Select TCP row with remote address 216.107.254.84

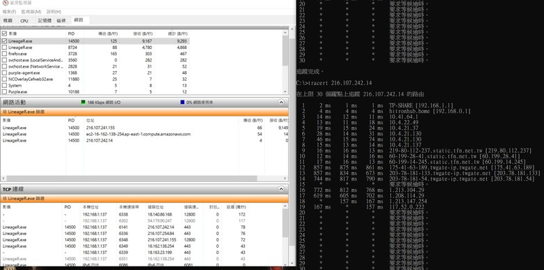point(141,233)
